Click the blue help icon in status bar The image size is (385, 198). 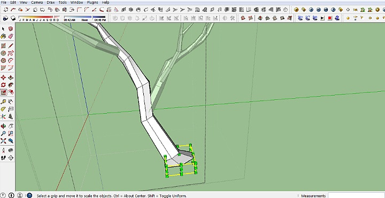pos(29,195)
